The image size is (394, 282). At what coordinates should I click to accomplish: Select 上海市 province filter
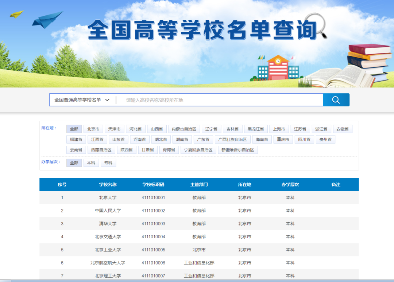click(x=279, y=129)
